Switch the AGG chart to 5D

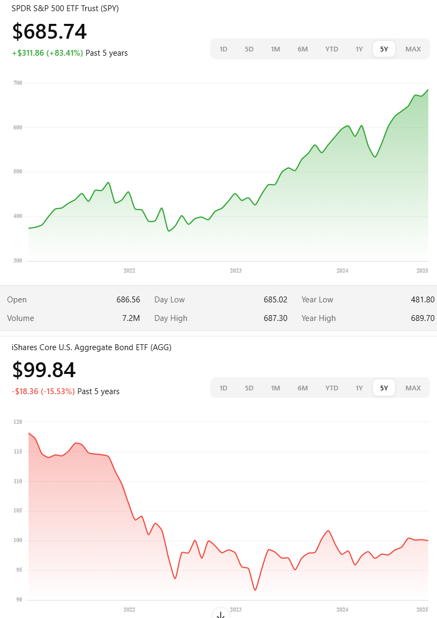[x=249, y=388]
